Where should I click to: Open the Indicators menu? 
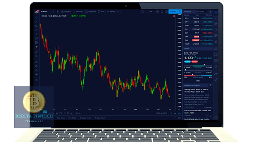78,11
